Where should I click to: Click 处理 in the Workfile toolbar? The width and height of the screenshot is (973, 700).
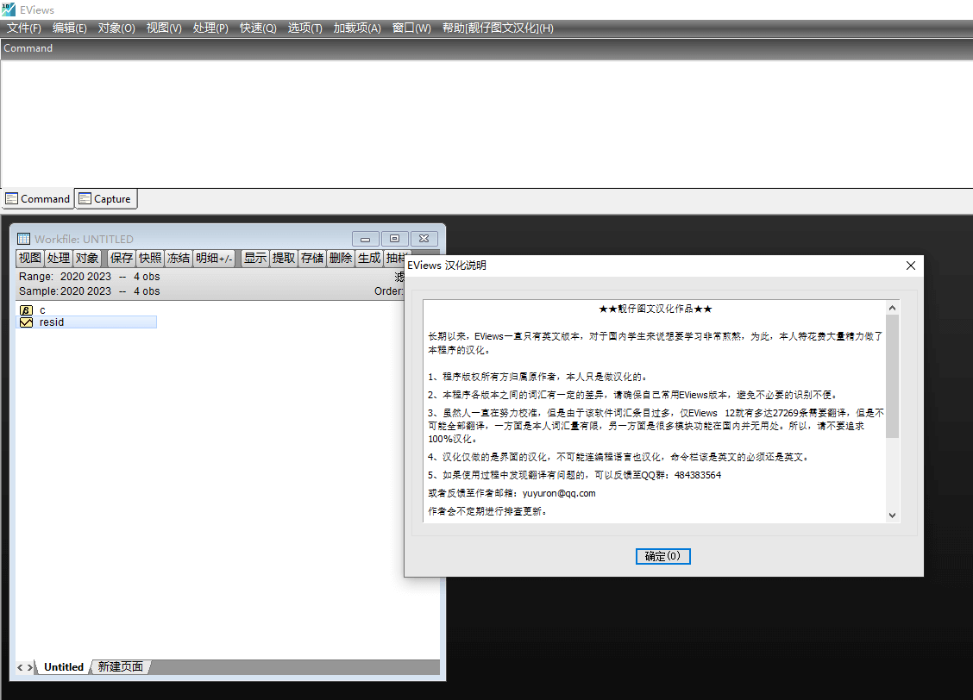[x=59, y=258]
